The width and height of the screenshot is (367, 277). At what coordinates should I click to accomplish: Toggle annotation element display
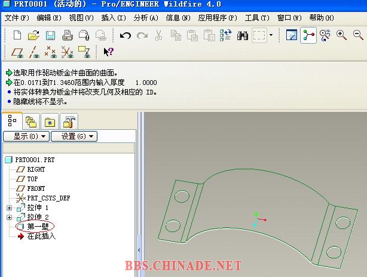(84, 52)
